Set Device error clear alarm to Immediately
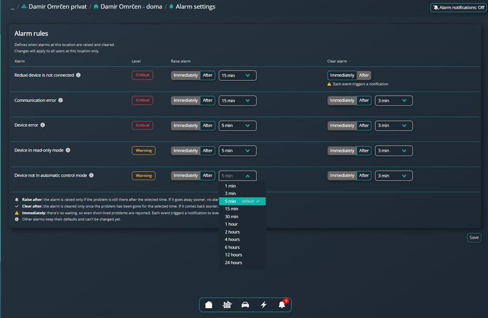The width and height of the screenshot is (488, 318). [342, 126]
